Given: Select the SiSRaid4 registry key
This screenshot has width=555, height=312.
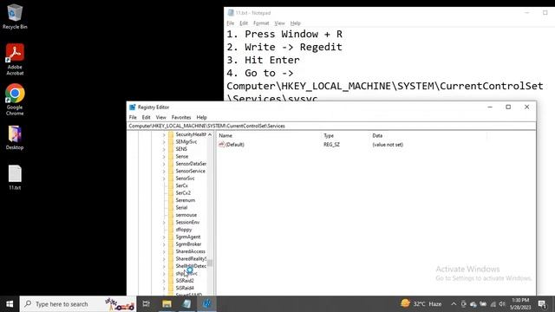Looking at the screenshot, I should tap(185, 288).
